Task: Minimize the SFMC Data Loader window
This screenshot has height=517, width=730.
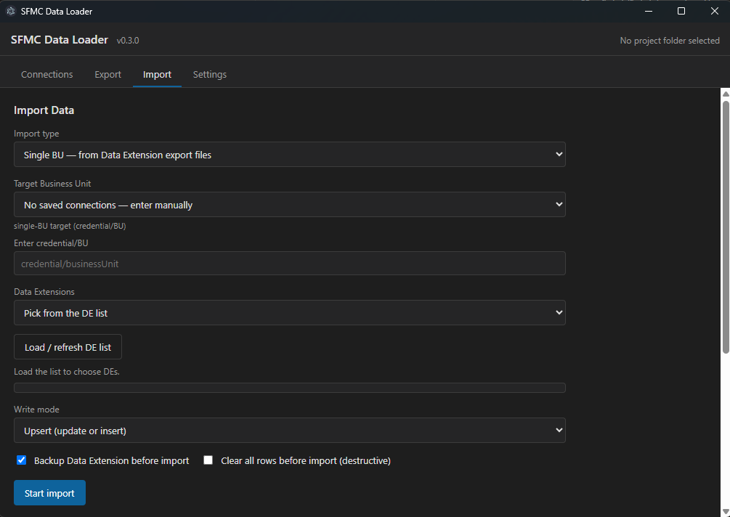Action: click(649, 11)
